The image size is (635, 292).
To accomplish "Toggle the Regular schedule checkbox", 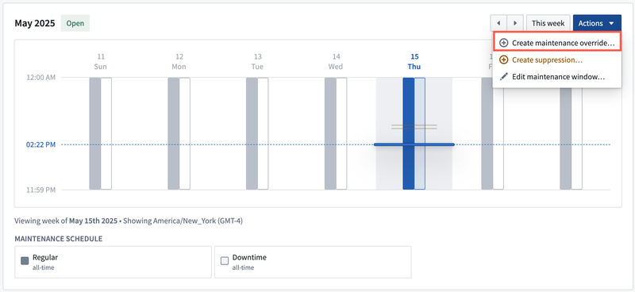I will click(25, 261).
